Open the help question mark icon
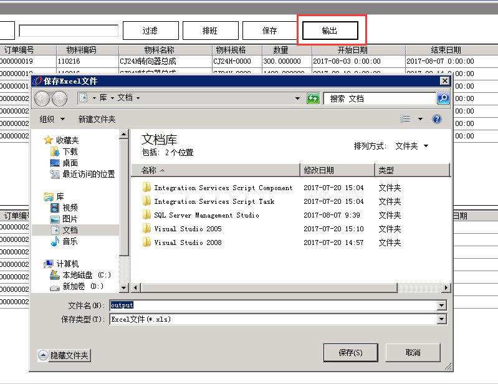 pyautogui.click(x=437, y=119)
